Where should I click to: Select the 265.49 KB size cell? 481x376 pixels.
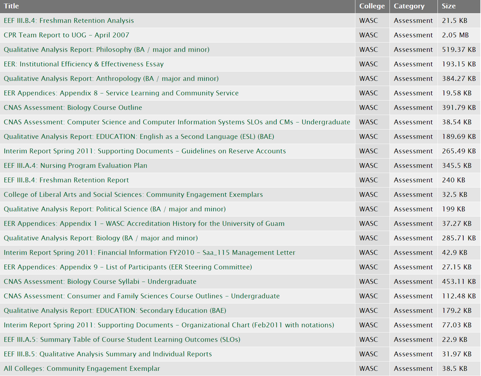click(459, 151)
